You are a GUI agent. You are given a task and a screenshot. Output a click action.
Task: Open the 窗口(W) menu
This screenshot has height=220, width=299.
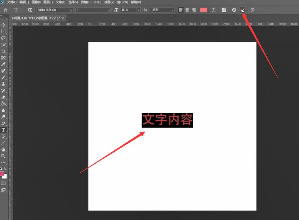[x=123, y=2]
